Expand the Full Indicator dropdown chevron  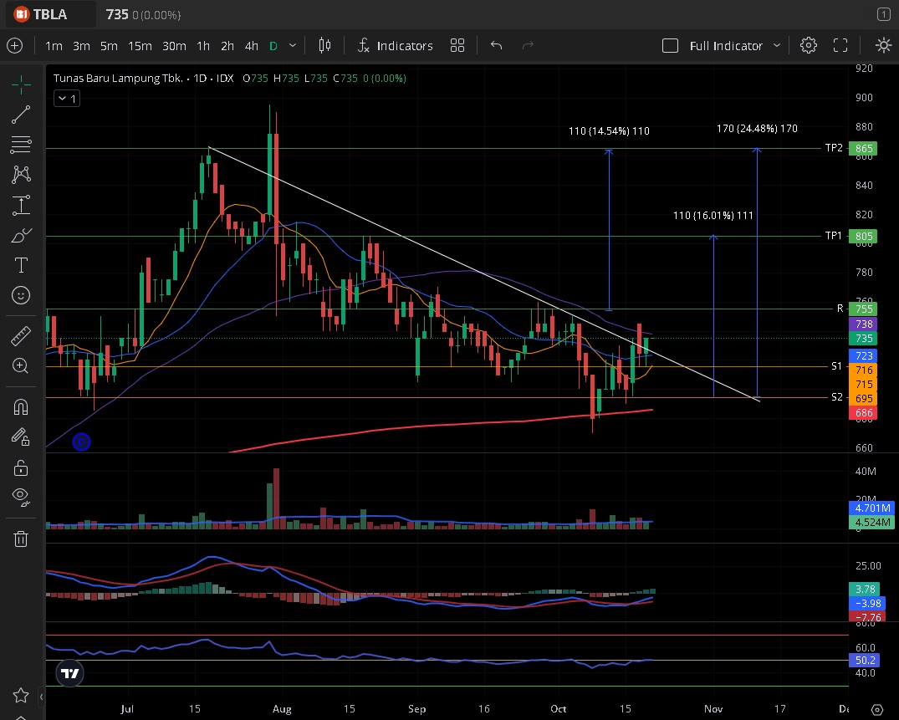tap(777, 45)
